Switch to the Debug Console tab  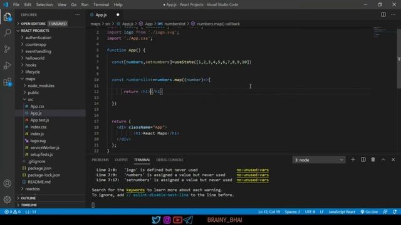pyautogui.click(x=170, y=160)
